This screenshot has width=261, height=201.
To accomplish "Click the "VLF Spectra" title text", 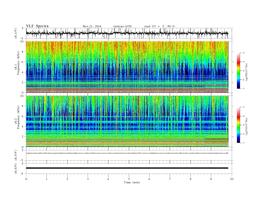I will coord(37,26).
